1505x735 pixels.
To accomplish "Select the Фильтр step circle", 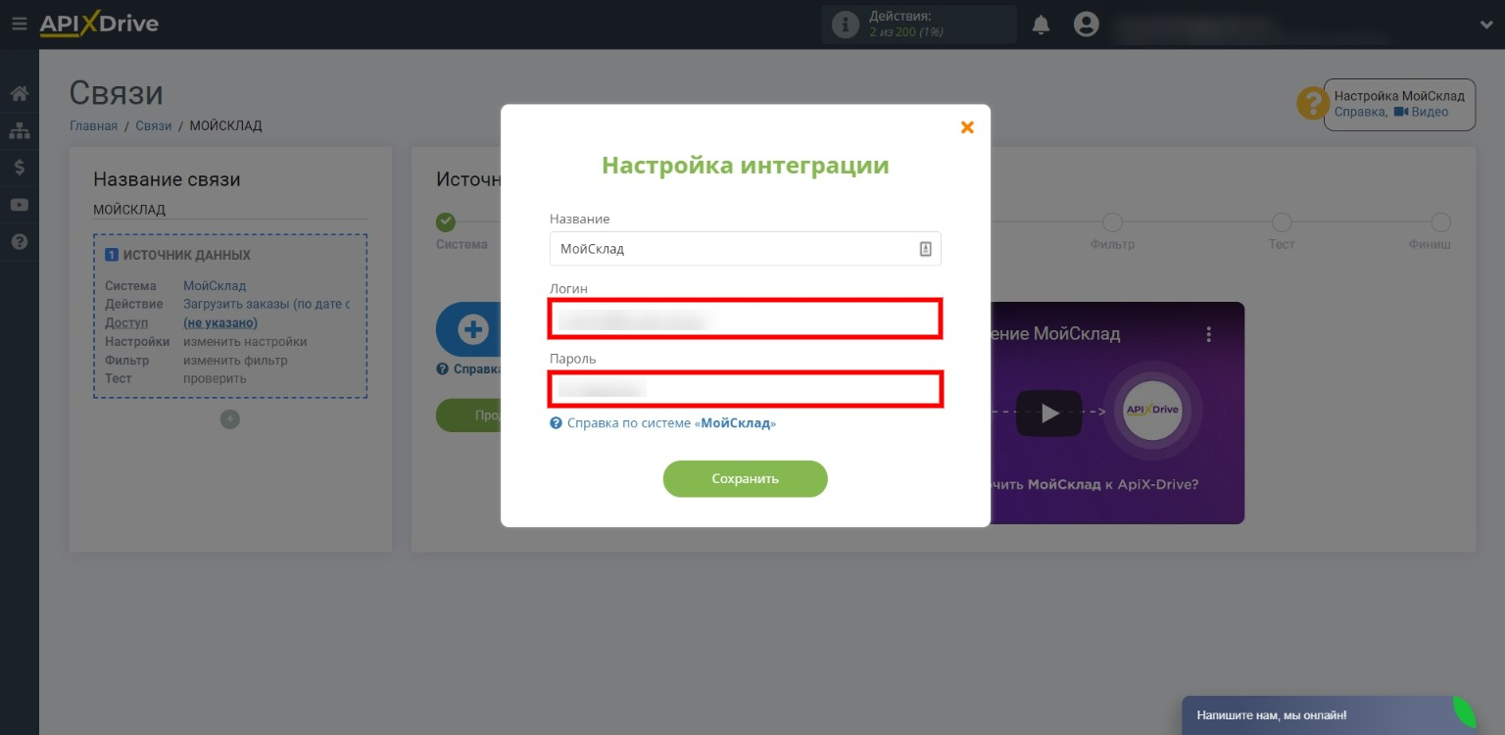I will click(x=1112, y=222).
